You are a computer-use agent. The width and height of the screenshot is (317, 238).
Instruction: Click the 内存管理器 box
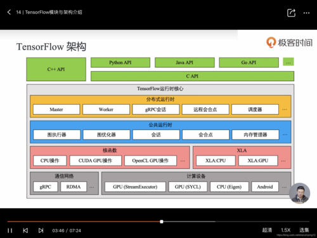tap(256, 135)
